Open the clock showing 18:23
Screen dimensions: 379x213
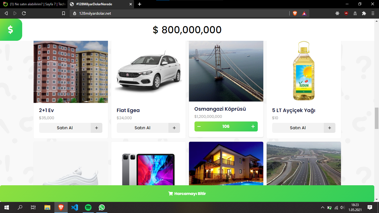pyautogui.click(x=355, y=207)
